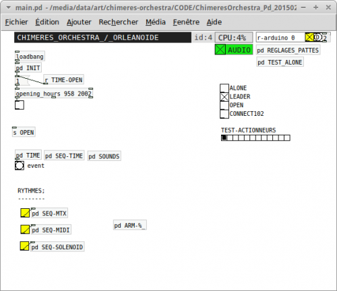Click the event bang circle button
The width and height of the screenshot is (337, 291).
20,166
